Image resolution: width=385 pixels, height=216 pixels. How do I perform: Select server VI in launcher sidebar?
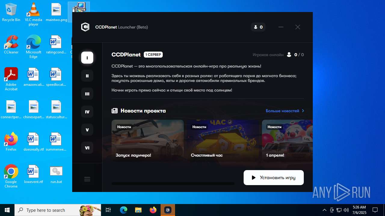[x=87, y=148]
